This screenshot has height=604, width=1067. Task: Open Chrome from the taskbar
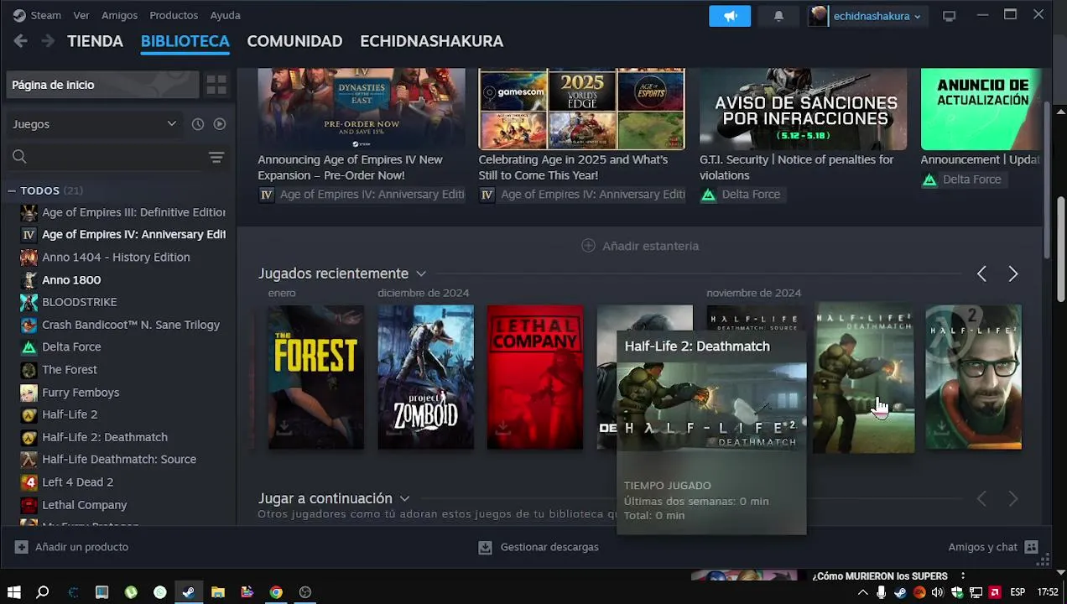(276, 592)
